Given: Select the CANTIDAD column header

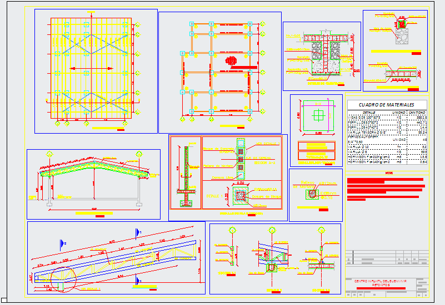Looking at the screenshot, I should click(x=417, y=112).
